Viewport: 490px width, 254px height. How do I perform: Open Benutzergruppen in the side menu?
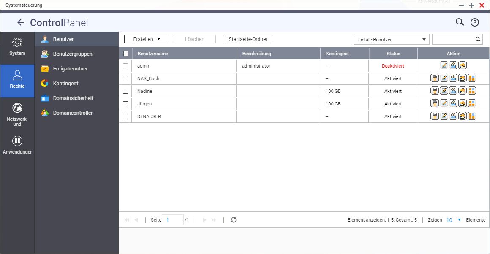click(x=72, y=54)
